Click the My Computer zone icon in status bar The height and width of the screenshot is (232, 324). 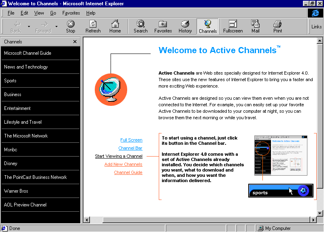261,228
